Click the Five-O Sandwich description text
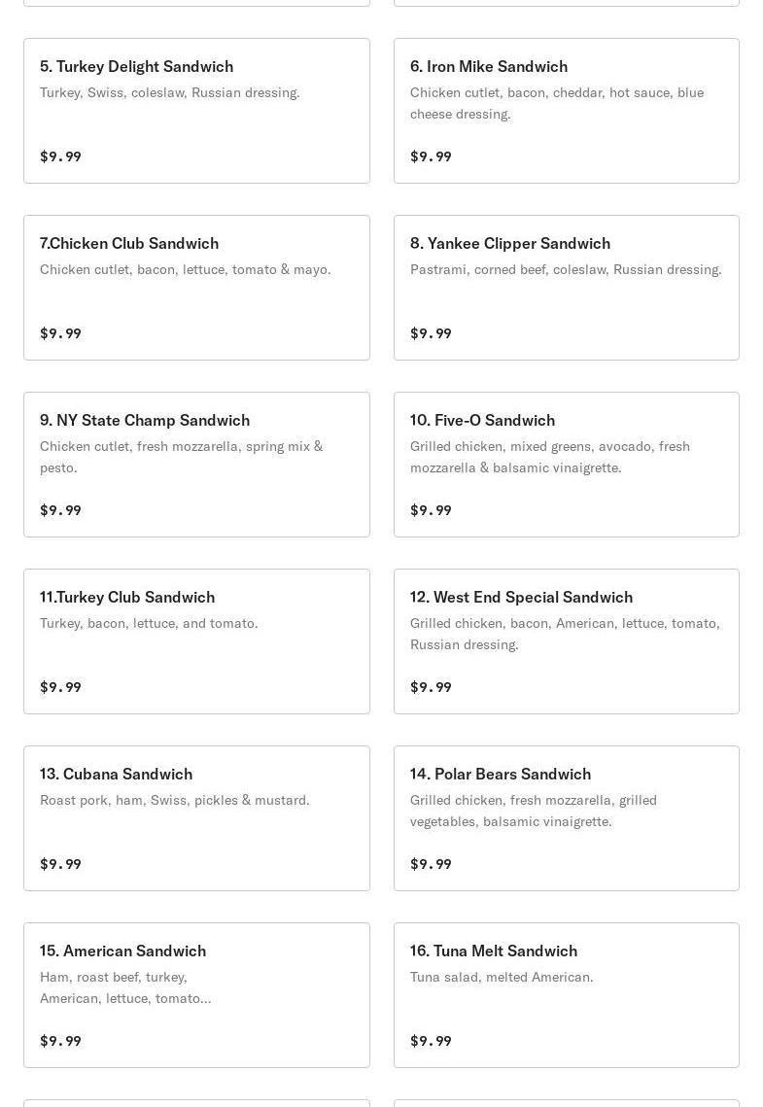 (x=549, y=457)
